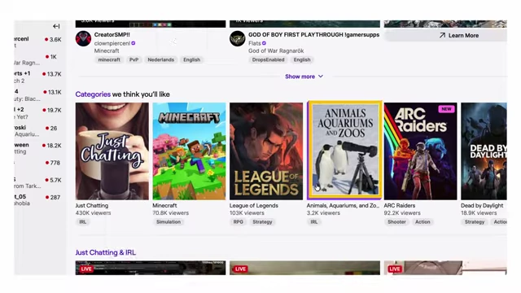Click 103K viewers text

(x=247, y=213)
